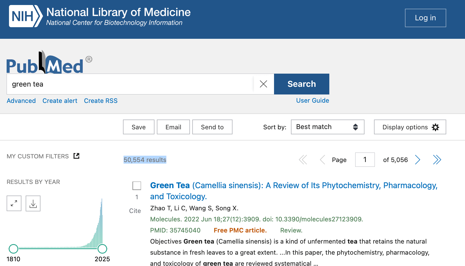This screenshot has height=266, width=465.
Task: Click the page number input box
Action: point(365,160)
